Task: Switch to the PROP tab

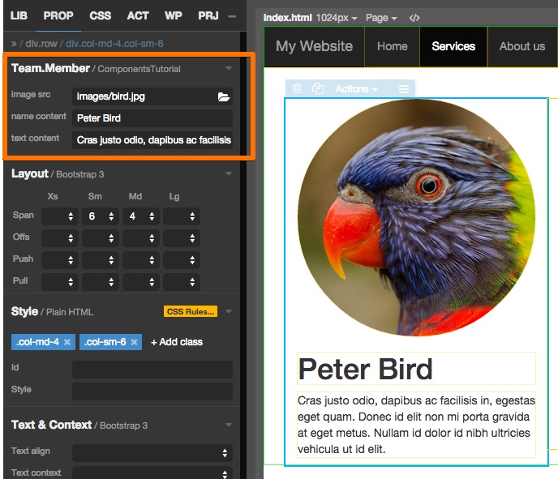Action: click(58, 15)
